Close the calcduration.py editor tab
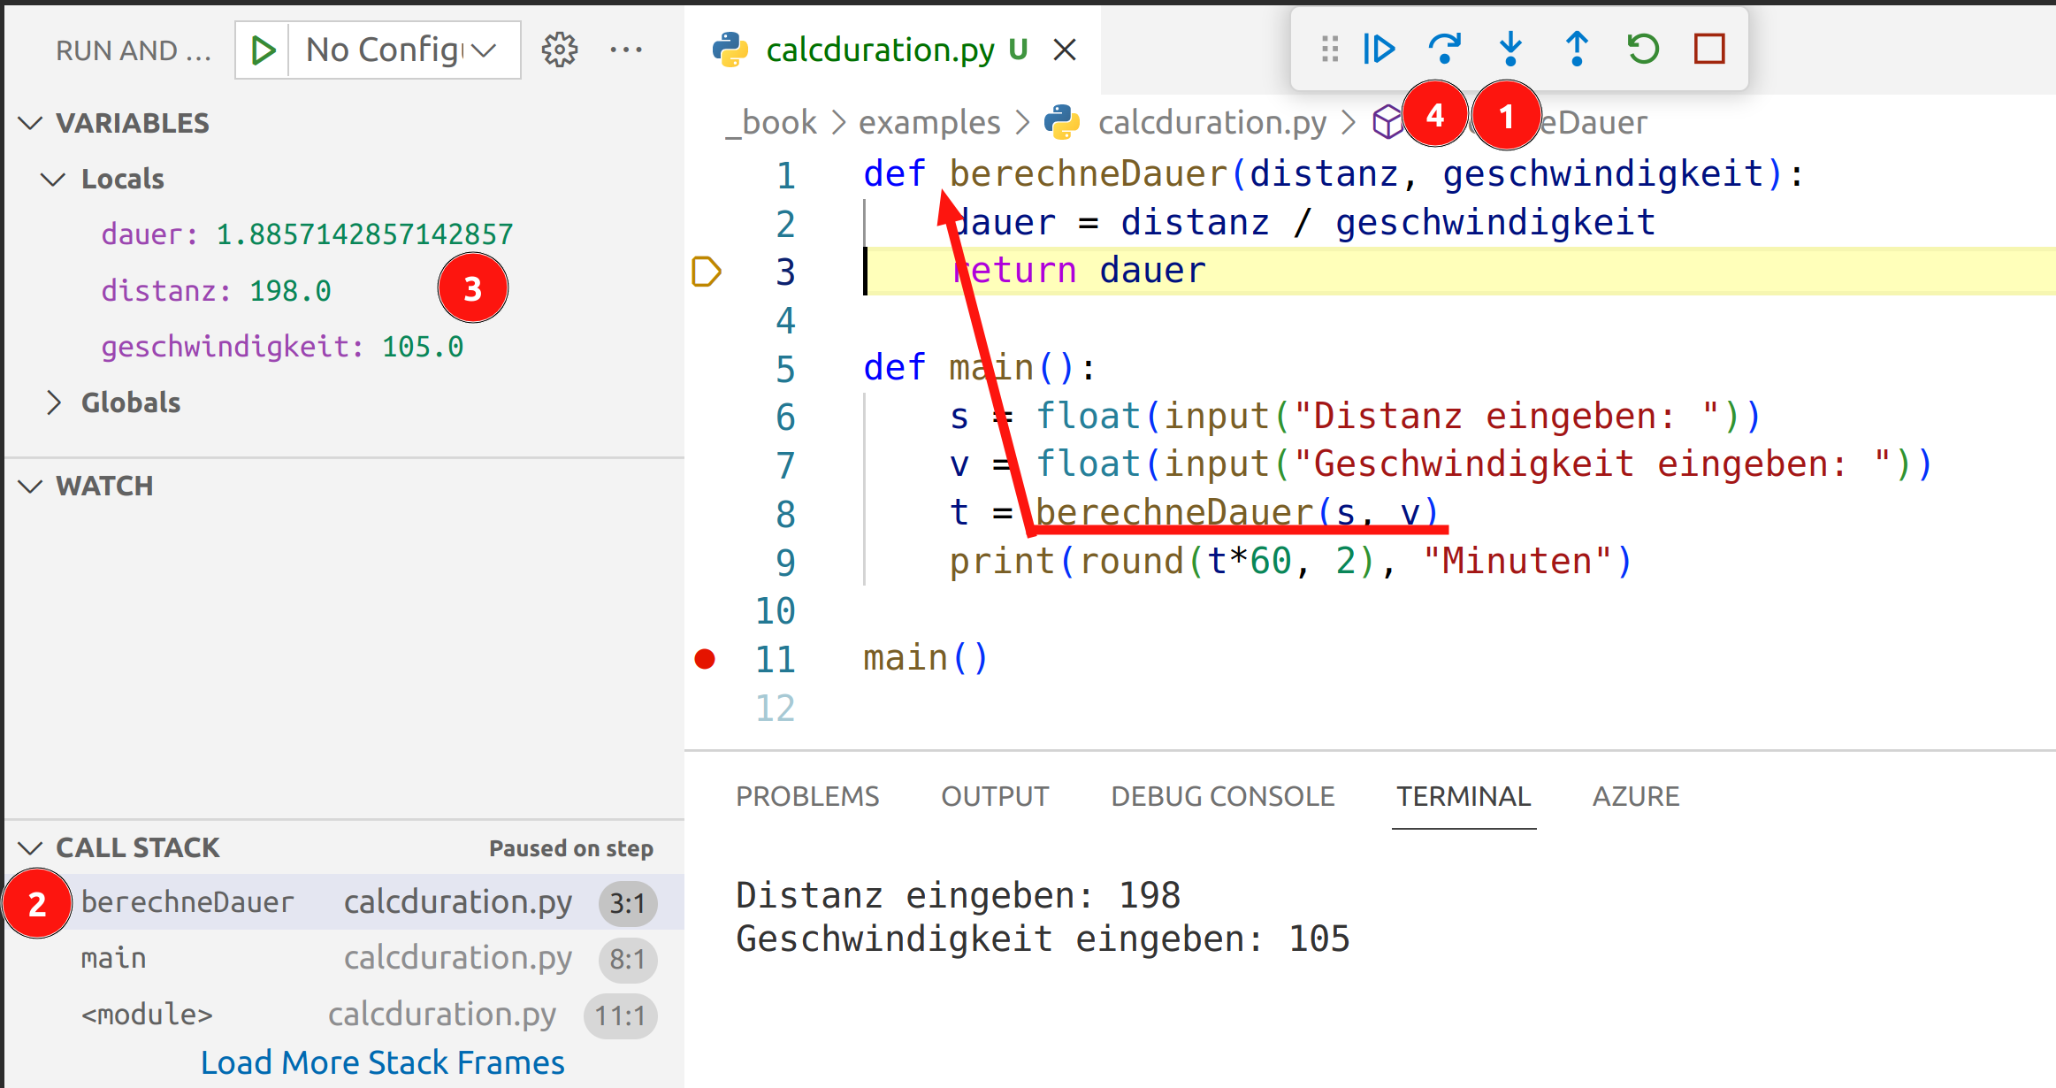 tap(1065, 50)
